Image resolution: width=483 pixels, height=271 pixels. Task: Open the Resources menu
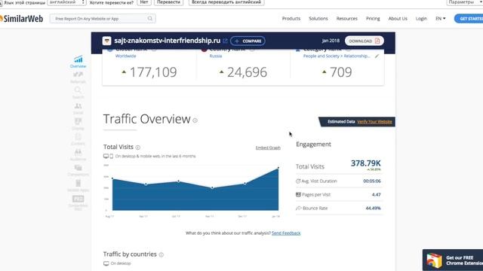pyautogui.click(x=347, y=18)
